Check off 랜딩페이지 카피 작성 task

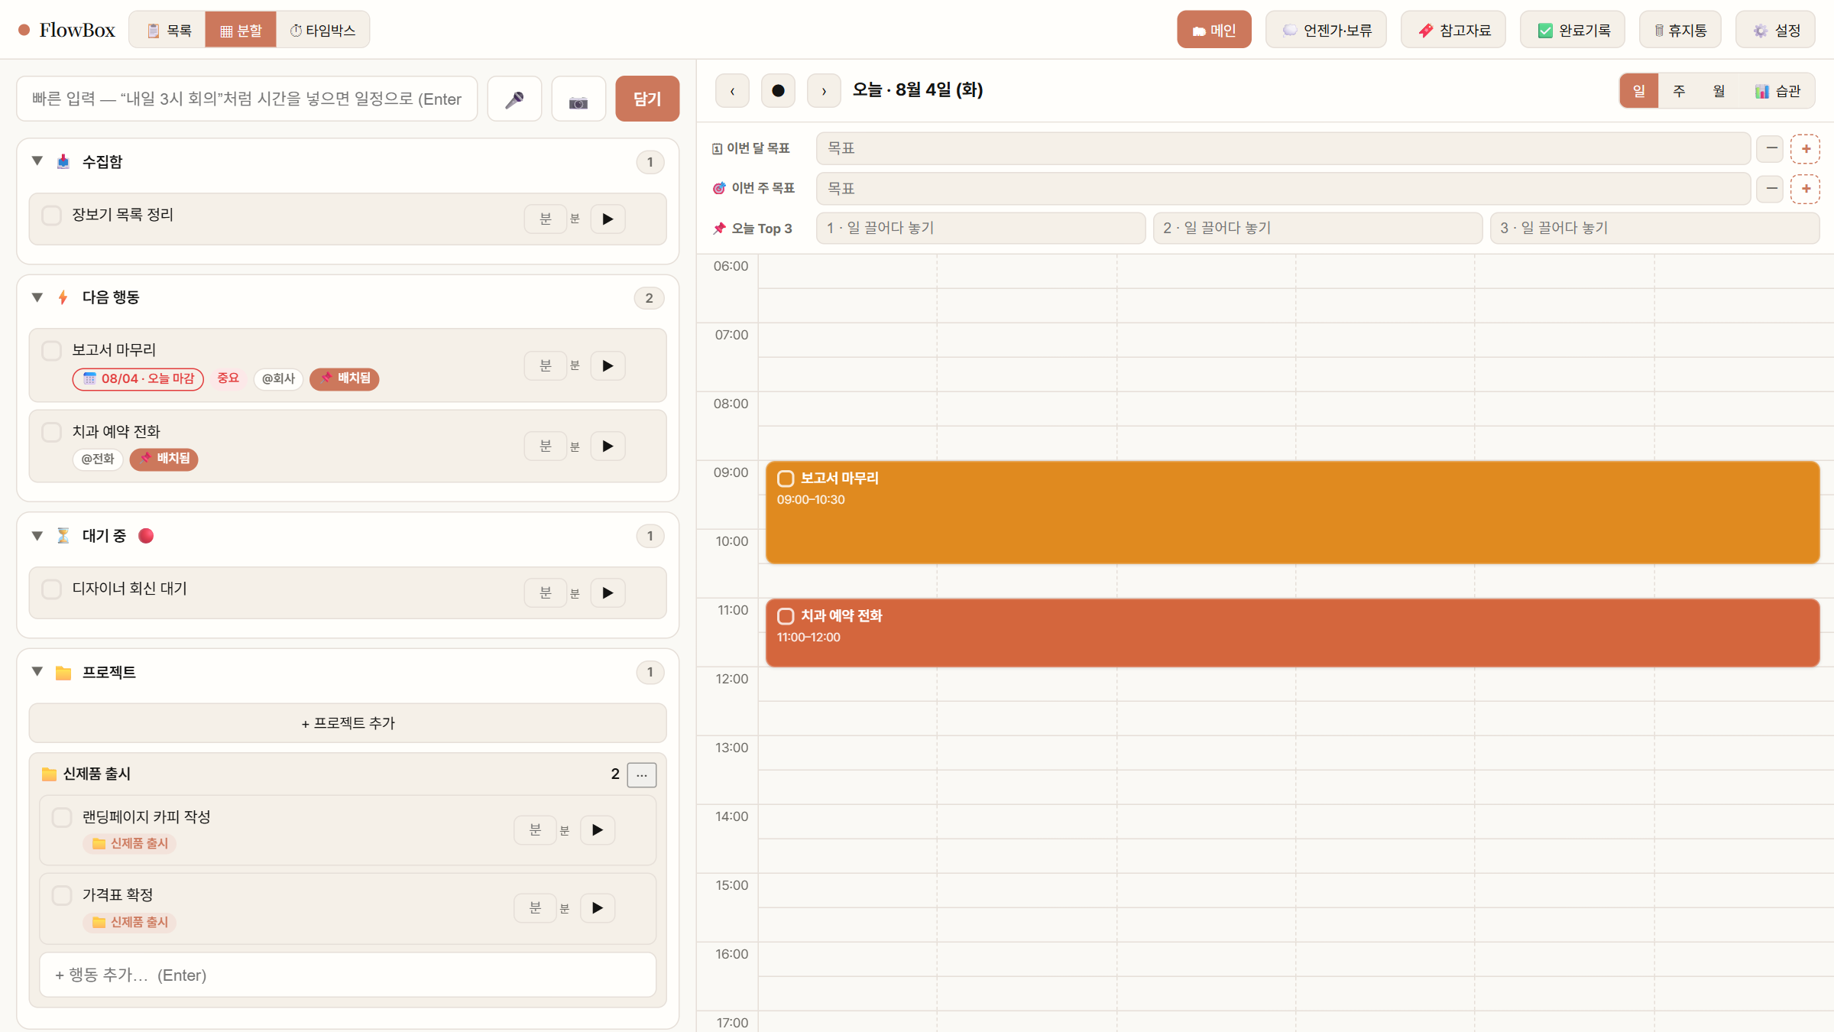[x=62, y=817]
